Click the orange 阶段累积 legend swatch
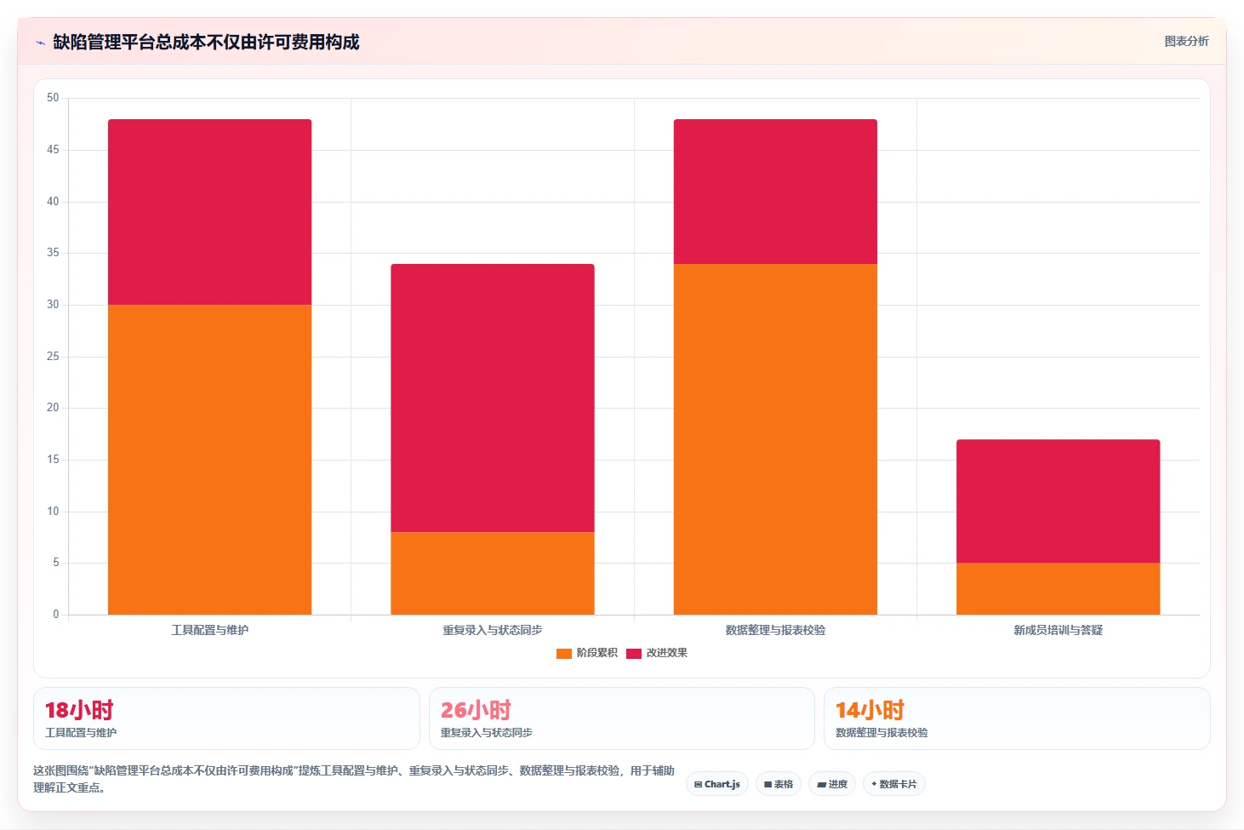The image size is (1244, 830). click(x=564, y=653)
